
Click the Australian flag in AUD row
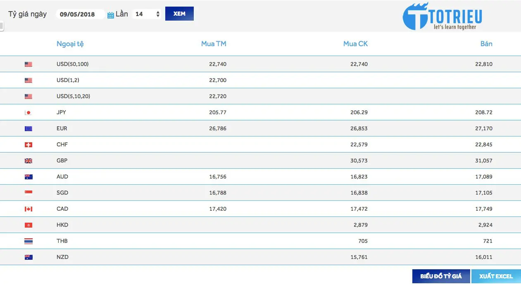click(28, 177)
